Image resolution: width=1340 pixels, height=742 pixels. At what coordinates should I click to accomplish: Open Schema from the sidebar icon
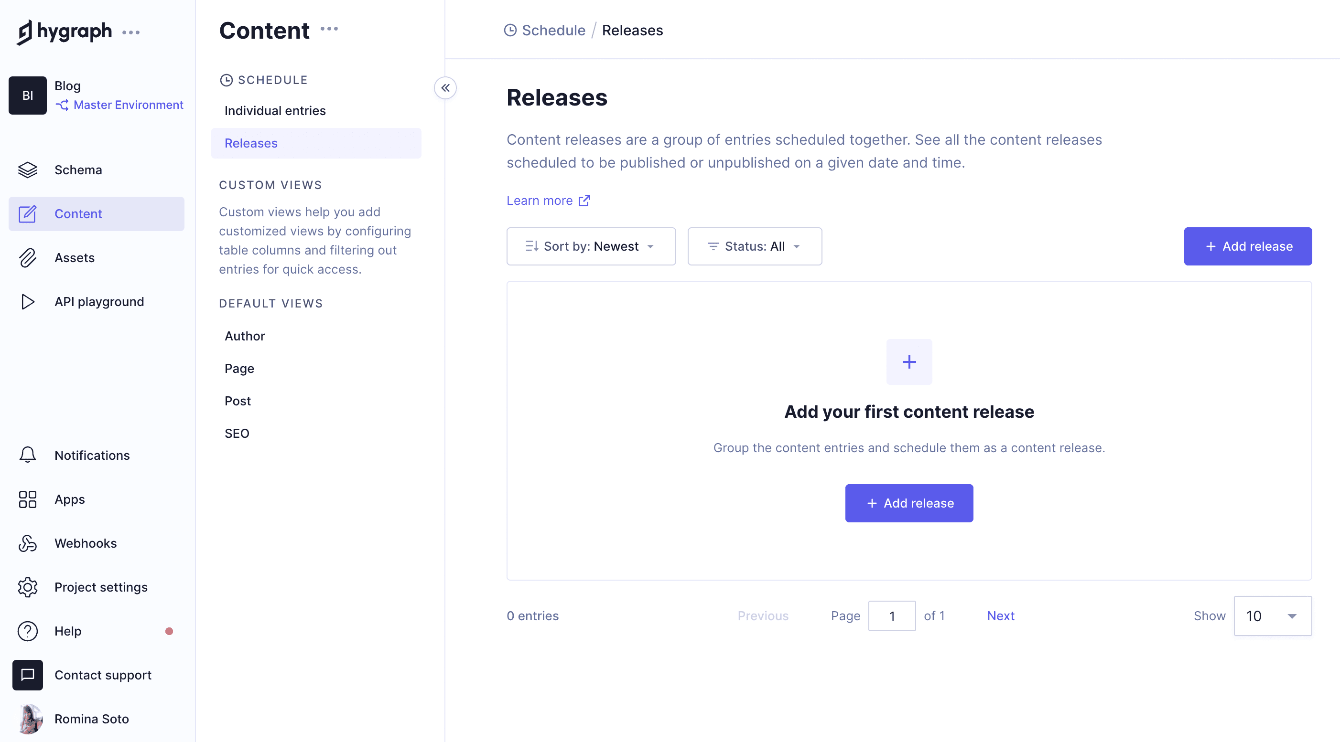(x=28, y=170)
